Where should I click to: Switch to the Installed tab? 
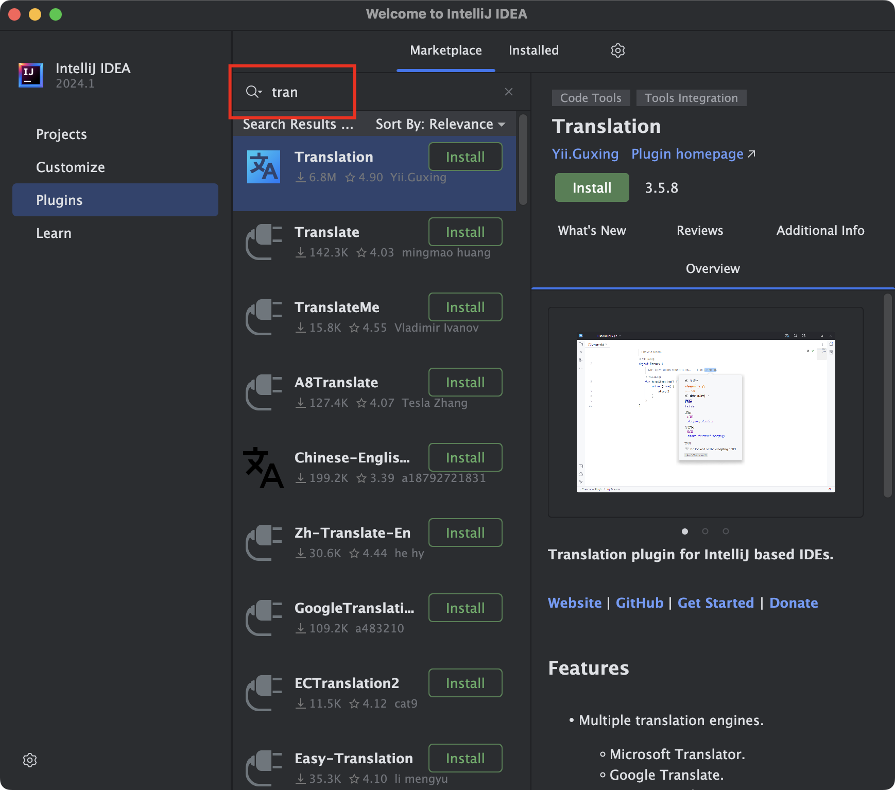coord(533,50)
